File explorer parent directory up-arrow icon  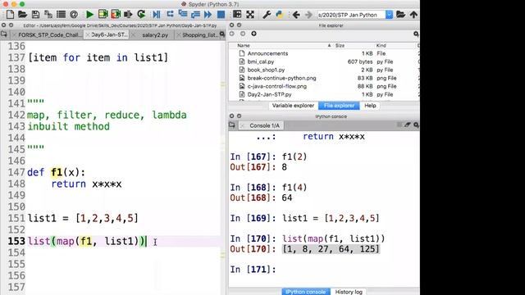pyautogui.click(x=253, y=34)
